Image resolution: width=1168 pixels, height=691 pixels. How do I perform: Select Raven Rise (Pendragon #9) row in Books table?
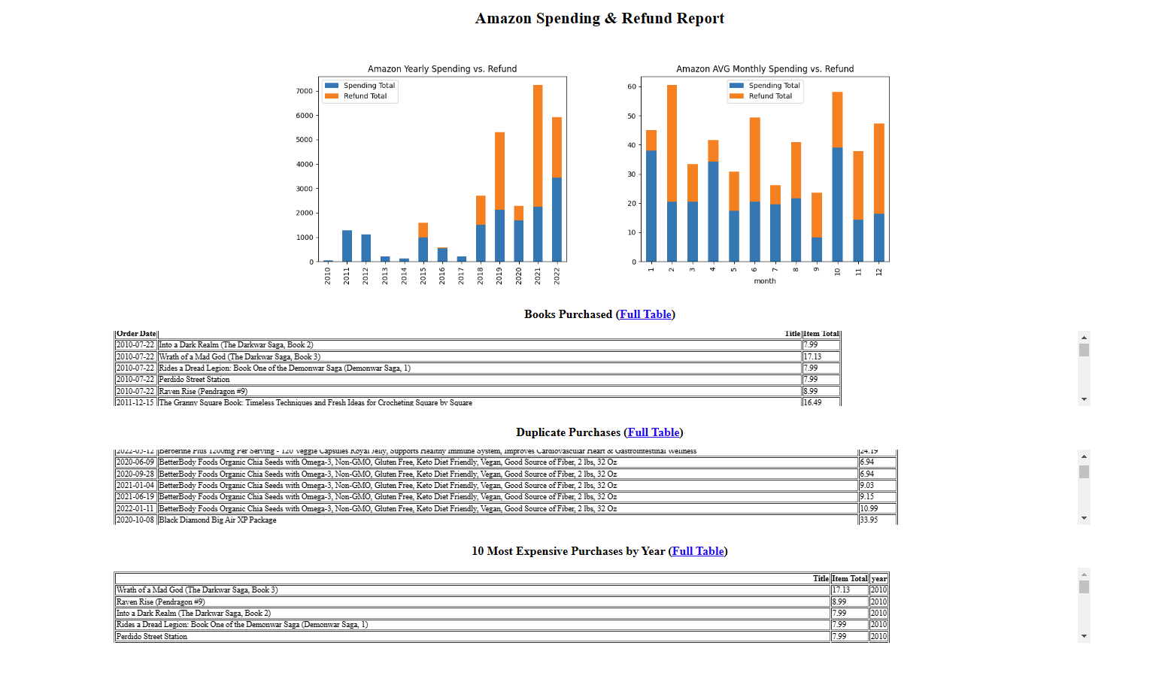click(x=478, y=391)
